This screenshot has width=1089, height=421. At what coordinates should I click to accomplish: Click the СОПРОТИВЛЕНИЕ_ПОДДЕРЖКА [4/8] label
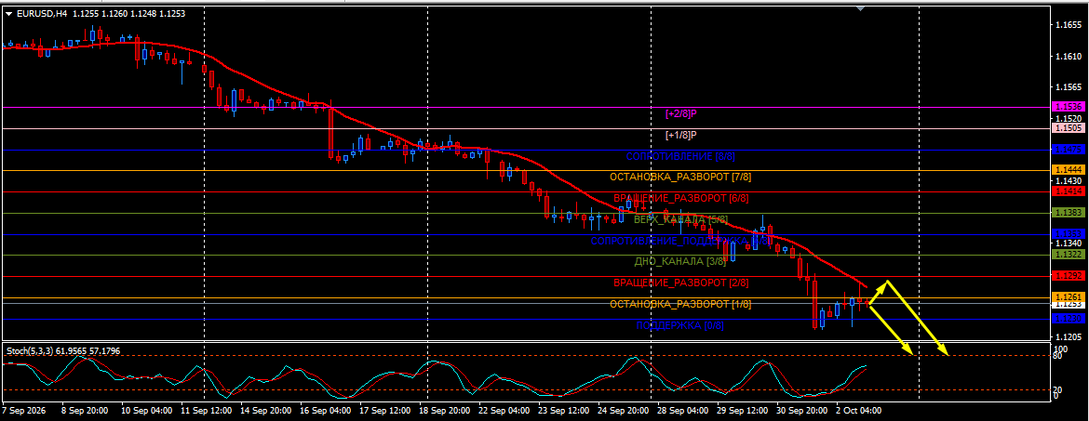coord(680,241)
